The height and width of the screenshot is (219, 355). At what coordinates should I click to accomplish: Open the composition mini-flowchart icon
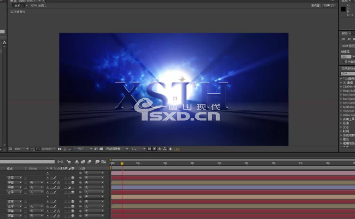click(60, 162)
